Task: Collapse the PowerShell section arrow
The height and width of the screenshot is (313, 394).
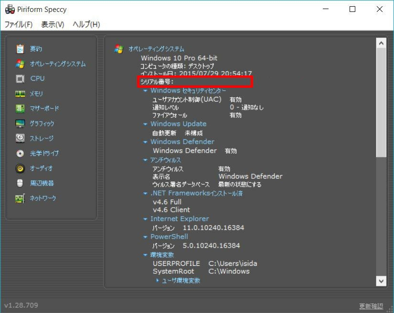Action: pos(145,237)
